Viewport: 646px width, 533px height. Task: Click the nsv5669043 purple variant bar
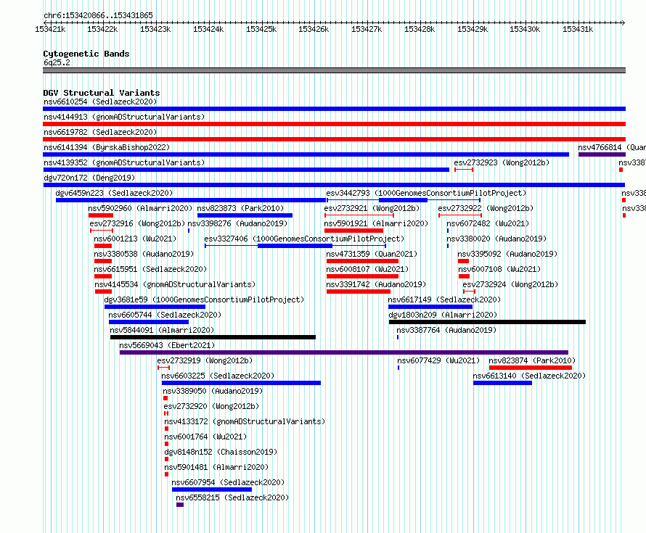tap(344, 352)
